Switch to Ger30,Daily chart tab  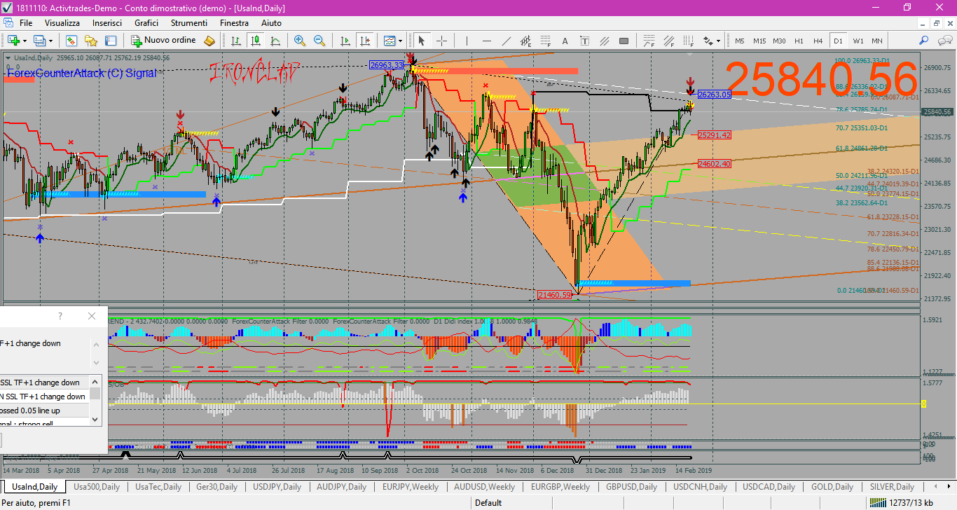(216, 486)
